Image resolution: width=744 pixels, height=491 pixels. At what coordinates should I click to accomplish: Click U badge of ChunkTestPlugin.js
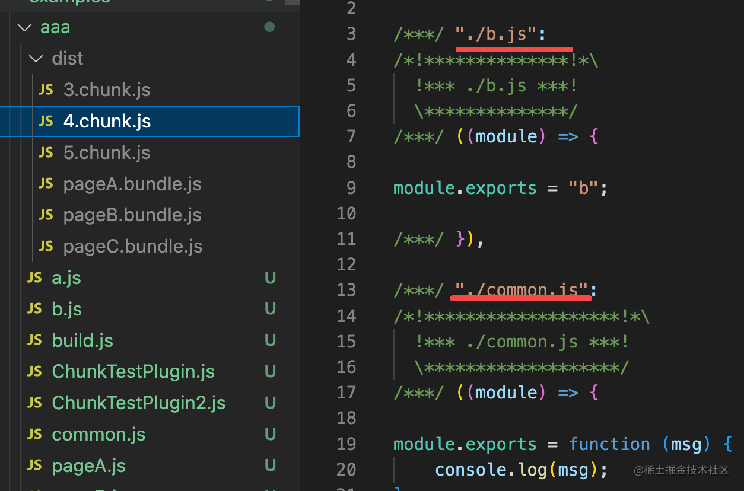coord(270,372)
